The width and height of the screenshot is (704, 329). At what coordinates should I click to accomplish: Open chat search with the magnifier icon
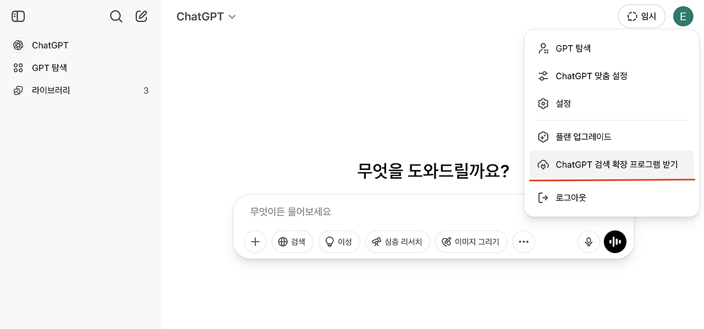[116, 16]
